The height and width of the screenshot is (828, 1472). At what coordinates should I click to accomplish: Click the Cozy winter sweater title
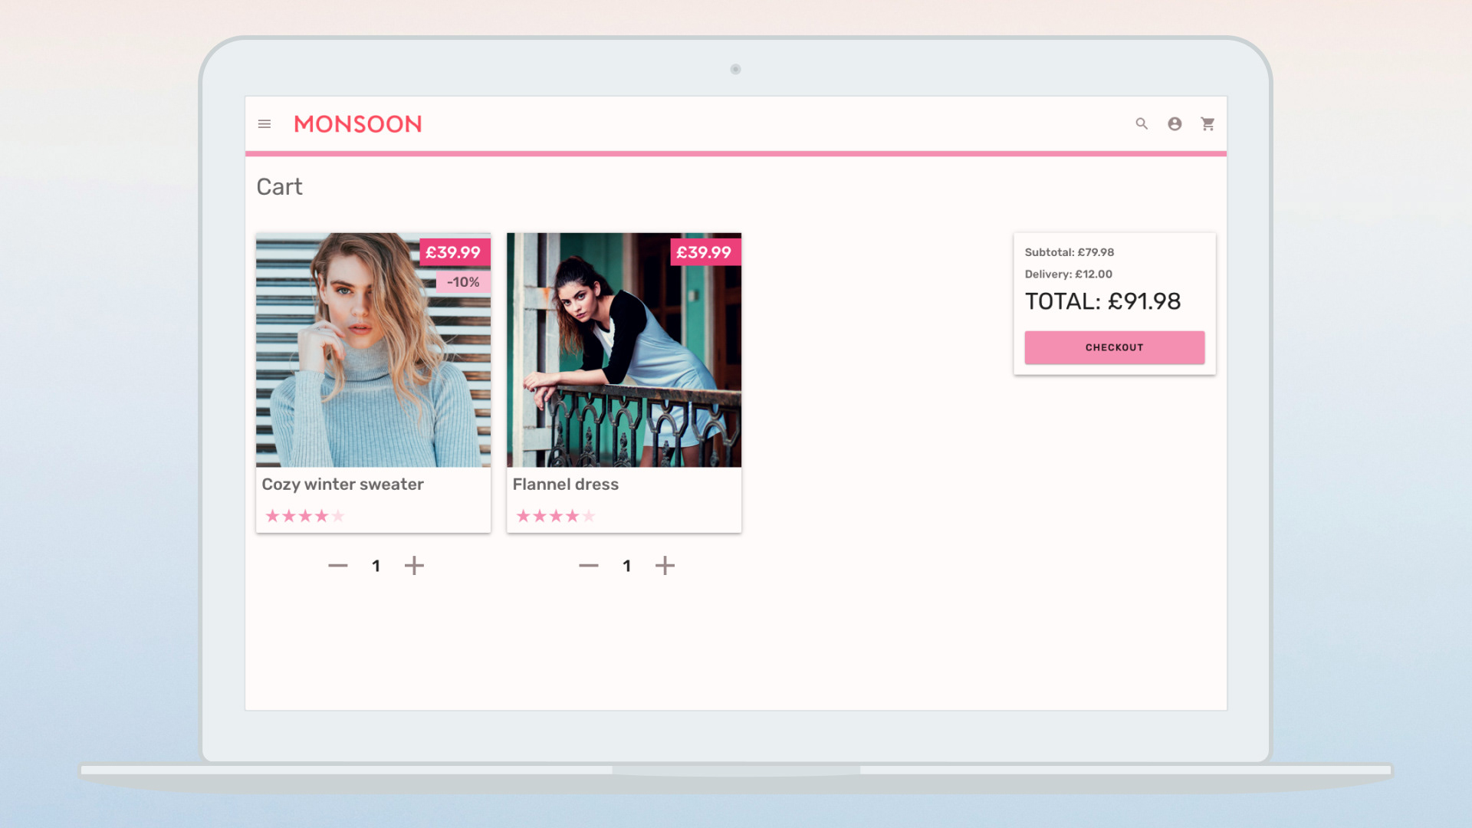point(343,485)
